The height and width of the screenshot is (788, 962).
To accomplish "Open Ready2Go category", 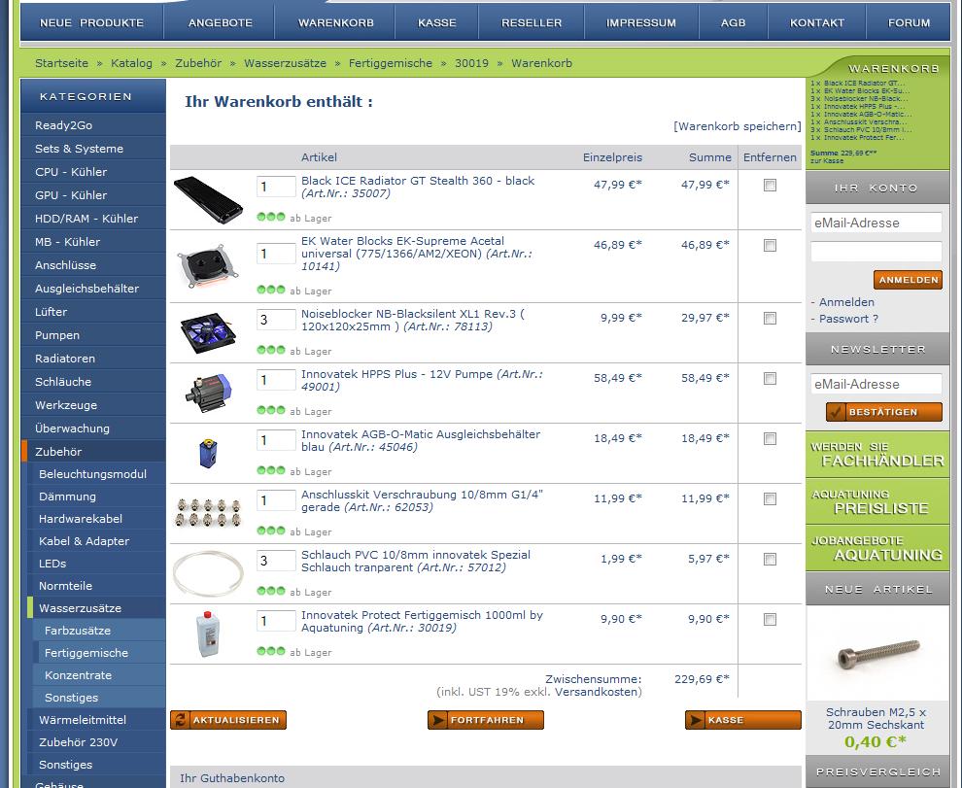I will [93, 125].
